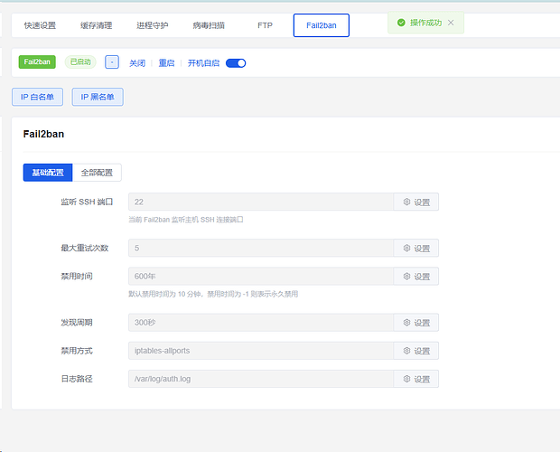Click 设置 for 禁用时间
Screen dimensions: 560x452
[x=416, y=277]
